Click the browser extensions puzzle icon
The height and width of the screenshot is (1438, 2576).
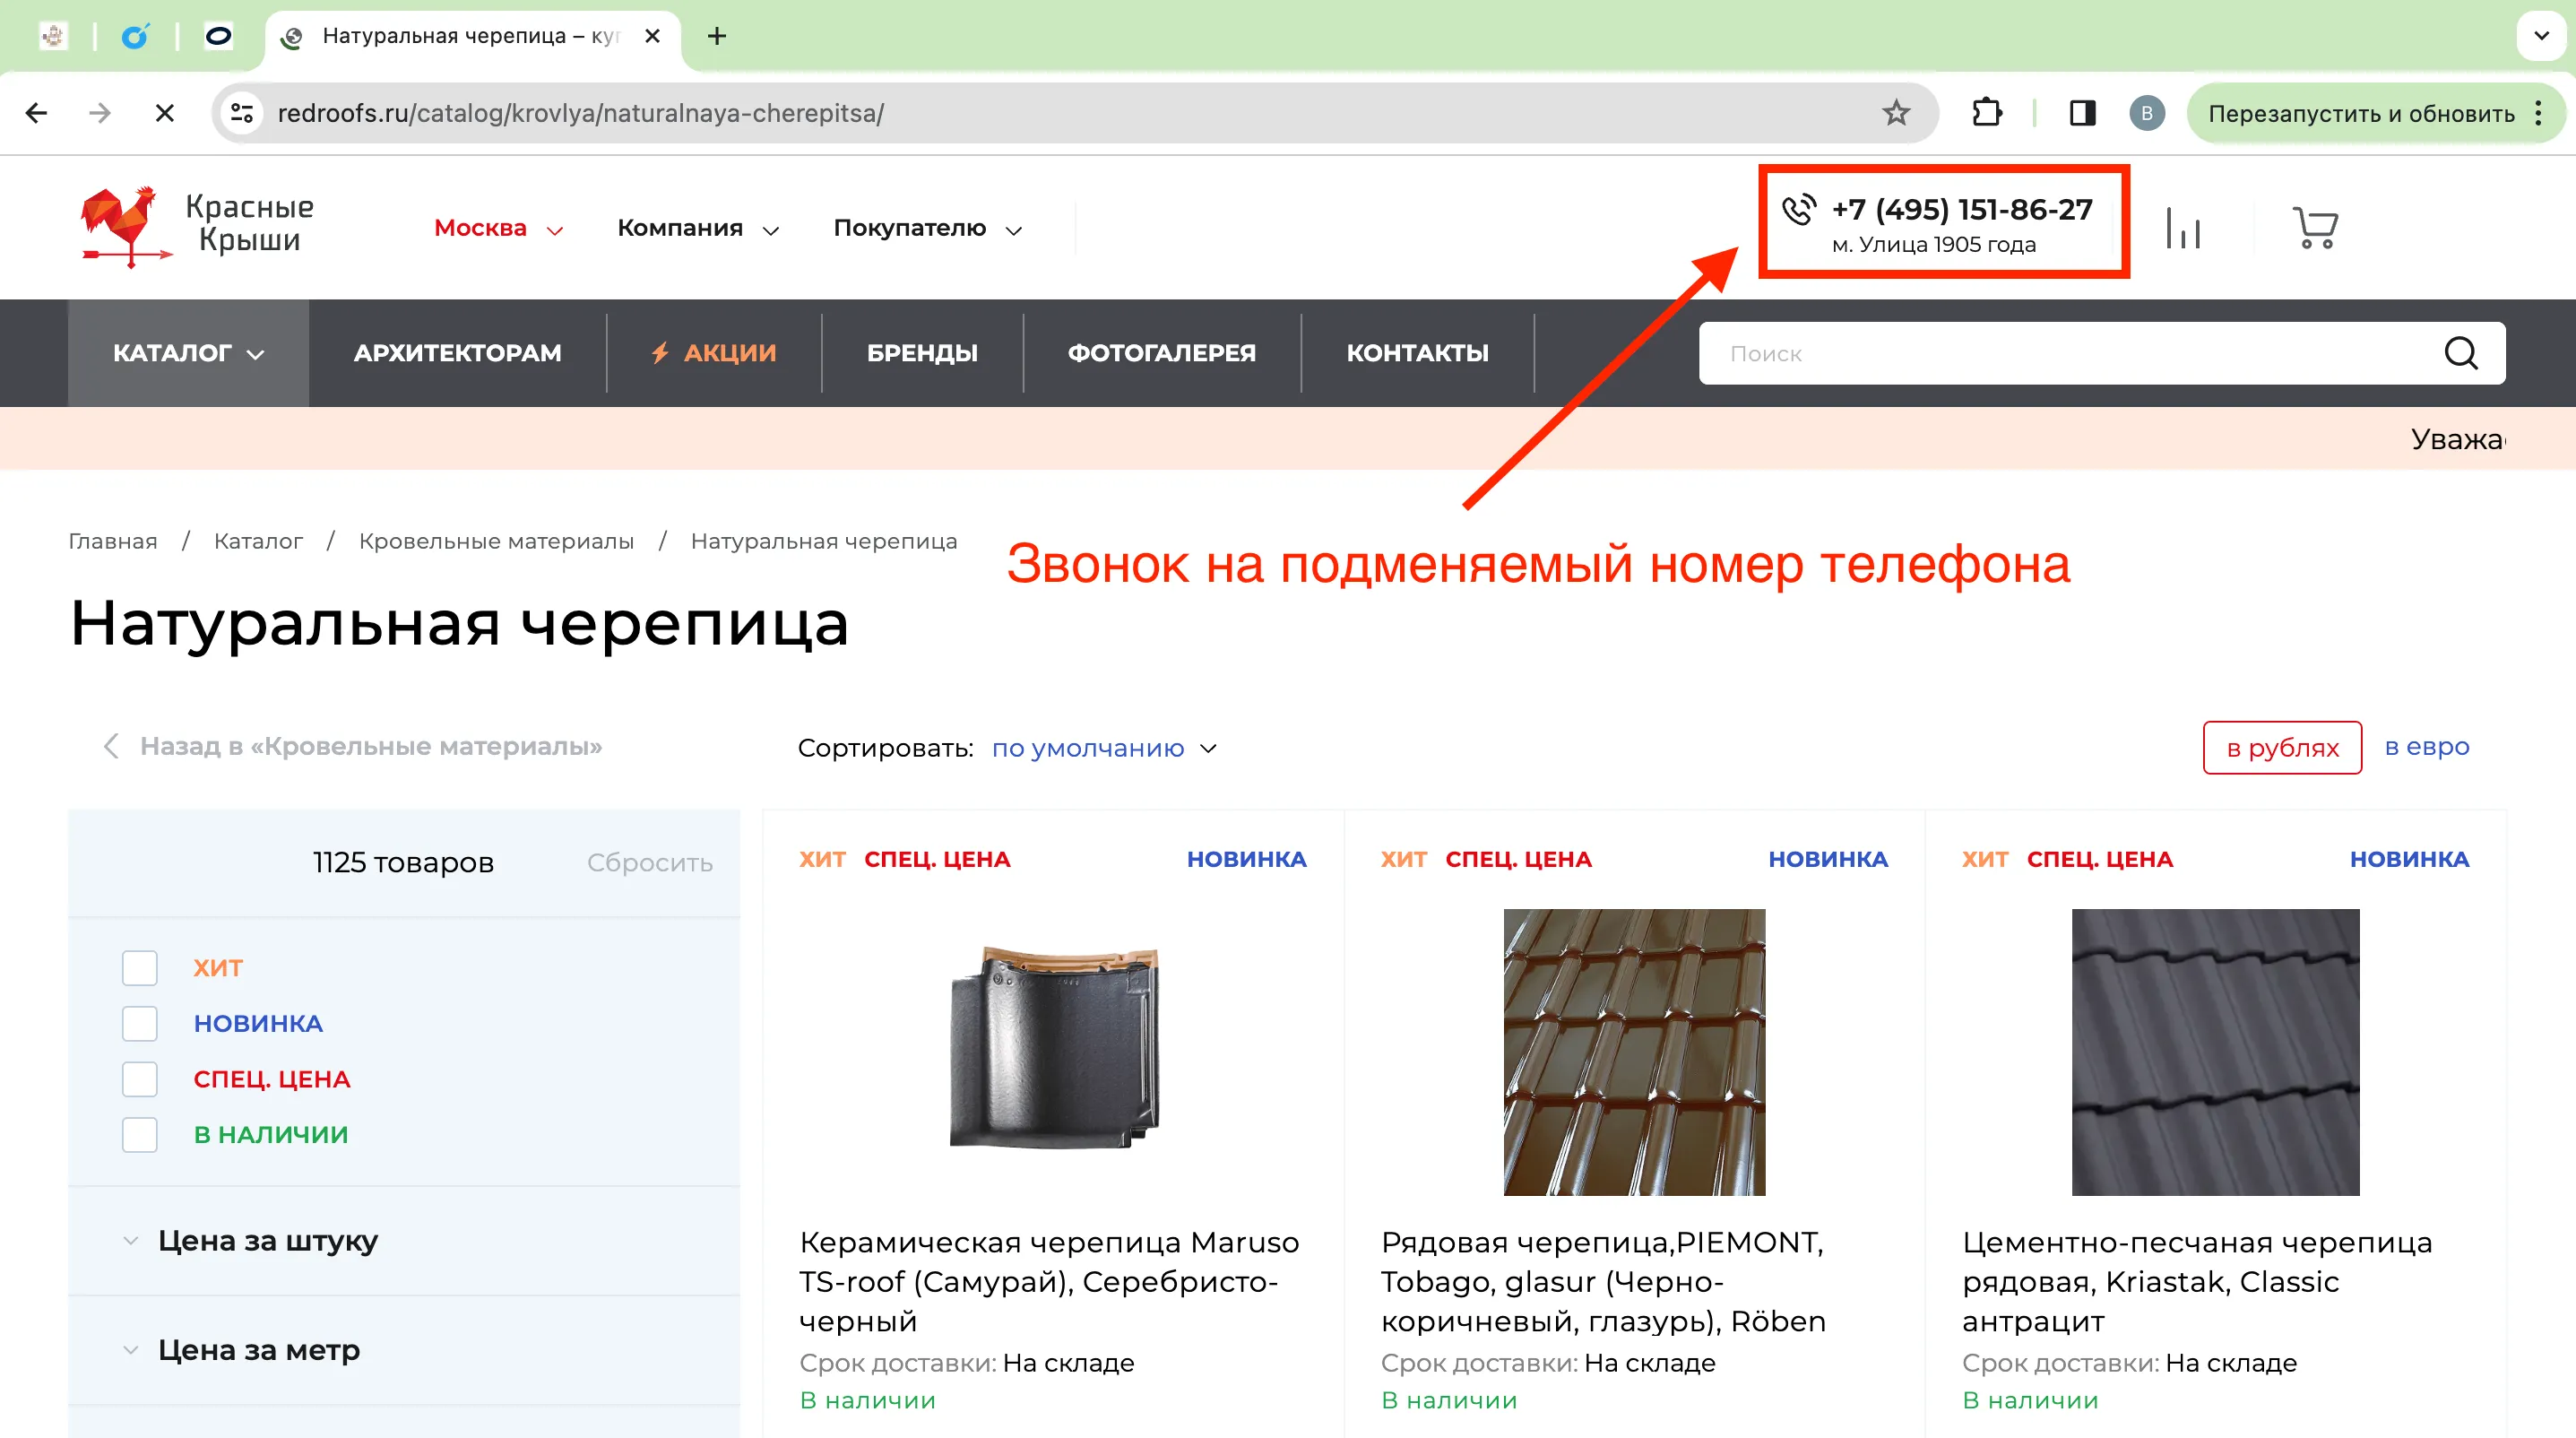pos(1988,113)
